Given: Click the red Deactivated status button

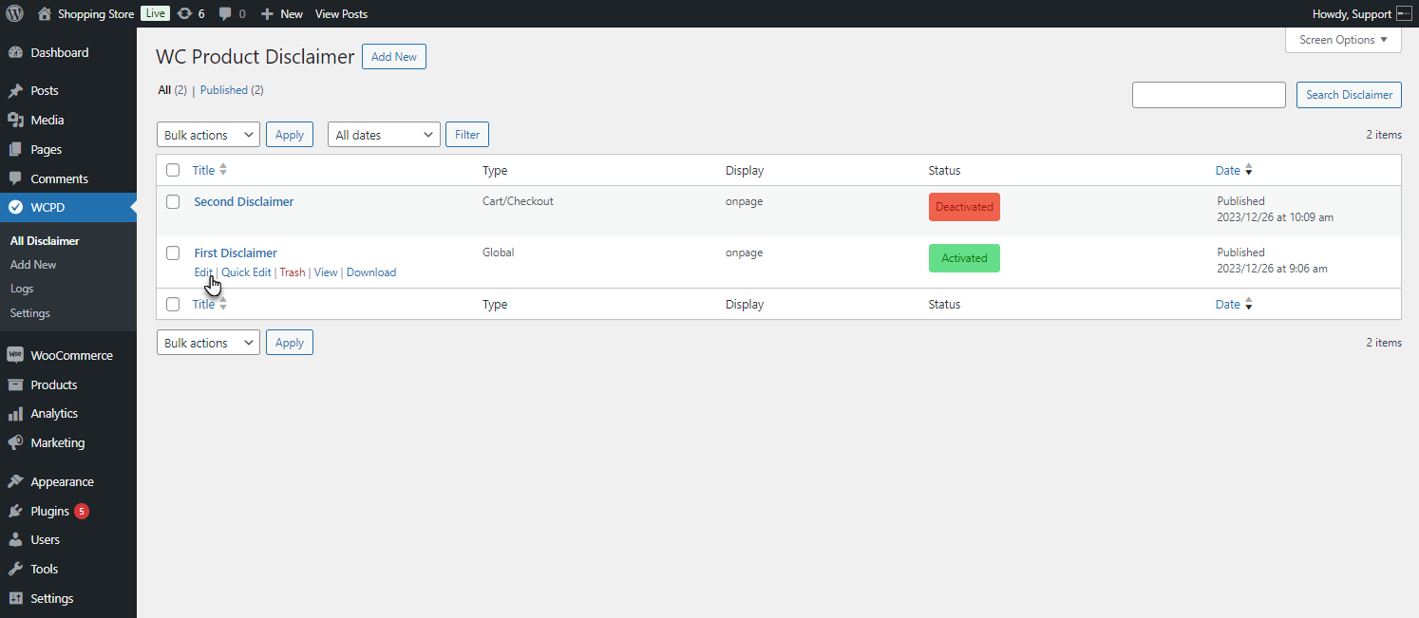Looking at the screenshot, I should click(964, 207).
